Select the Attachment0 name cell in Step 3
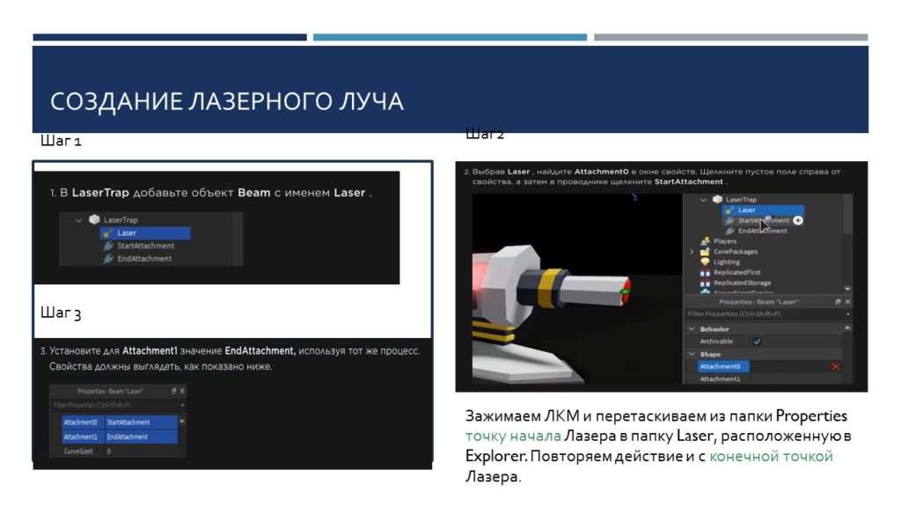The width and height of the screenshot is (901, 507). click(x=84, y=422)
